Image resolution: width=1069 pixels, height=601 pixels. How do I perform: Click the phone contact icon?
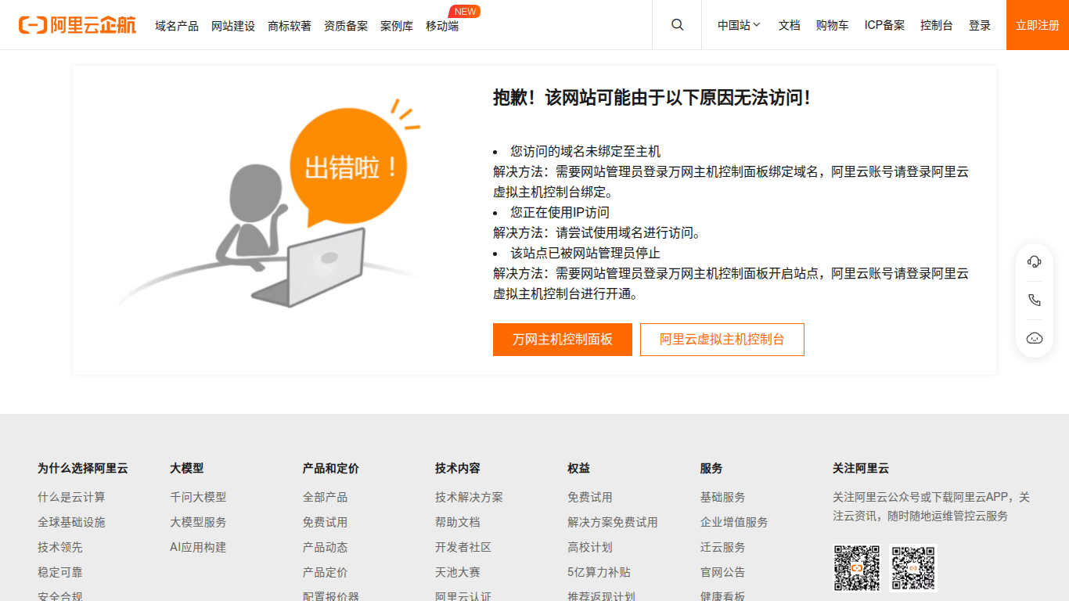pos(1035,300)
